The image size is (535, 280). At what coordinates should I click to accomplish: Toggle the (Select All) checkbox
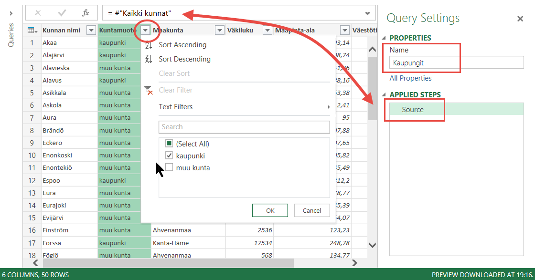(169, 144)
